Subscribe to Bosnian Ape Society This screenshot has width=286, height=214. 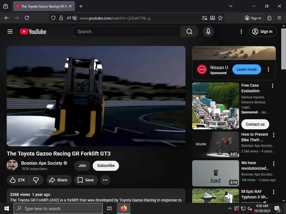(x=106, y=166)
